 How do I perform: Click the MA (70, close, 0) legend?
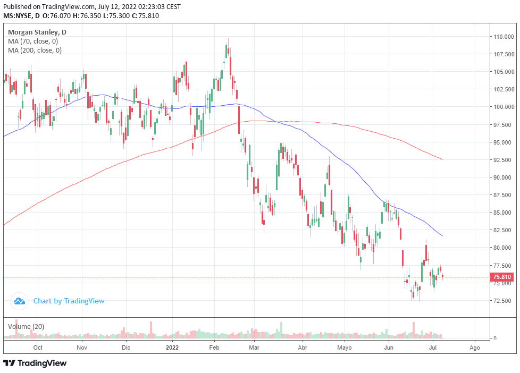pyautogui.click(x=33, y=41)
